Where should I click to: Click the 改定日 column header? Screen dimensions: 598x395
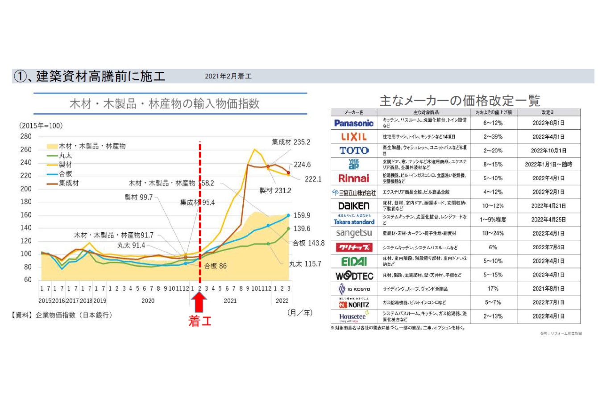pyautogui.click(x=548, y=112)
